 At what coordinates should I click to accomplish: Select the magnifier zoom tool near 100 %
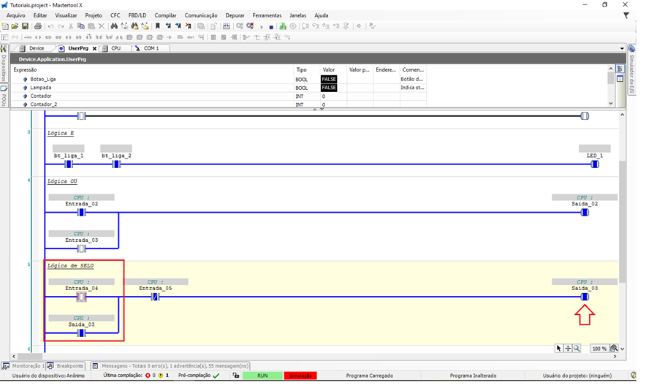577,349
